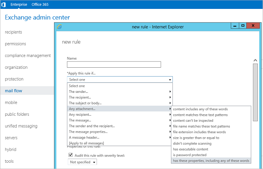The height and width of the screenshot is (169, 263).
Task: Open recipients in the left navigation
Action: pos(13,32)
